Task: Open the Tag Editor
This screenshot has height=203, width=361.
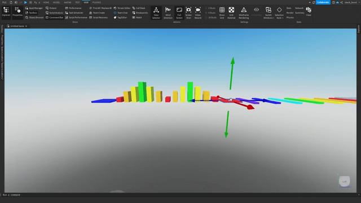Action: [120, 17]
